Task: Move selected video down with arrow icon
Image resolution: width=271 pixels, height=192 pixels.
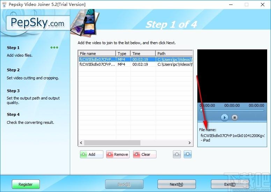Action: (x=188, y=154)
